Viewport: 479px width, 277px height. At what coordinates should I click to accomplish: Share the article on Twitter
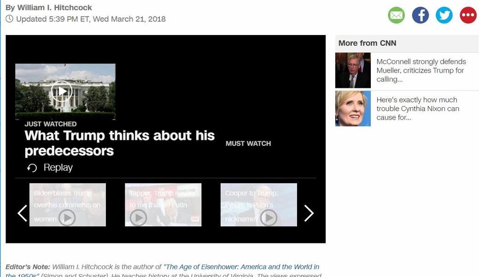click(444, 15)
